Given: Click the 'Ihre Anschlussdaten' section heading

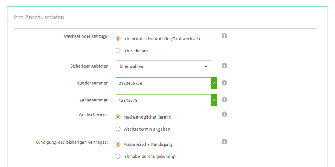Looking at the screenshot, I should [36, 18].
